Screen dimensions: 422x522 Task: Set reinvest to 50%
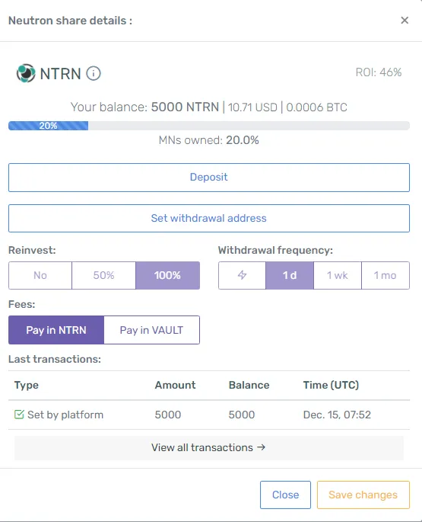(103, 275)
